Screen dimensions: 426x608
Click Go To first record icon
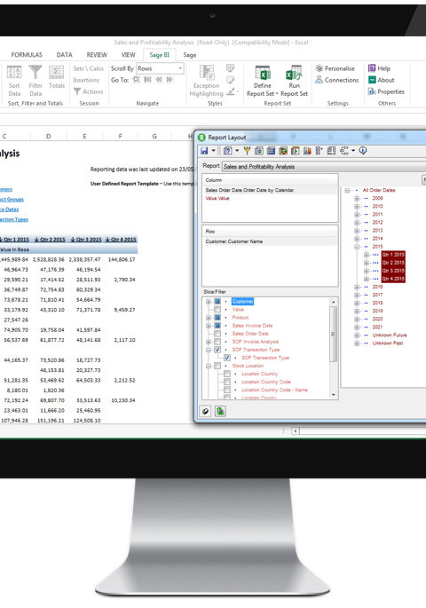click(x=147, y=80)
